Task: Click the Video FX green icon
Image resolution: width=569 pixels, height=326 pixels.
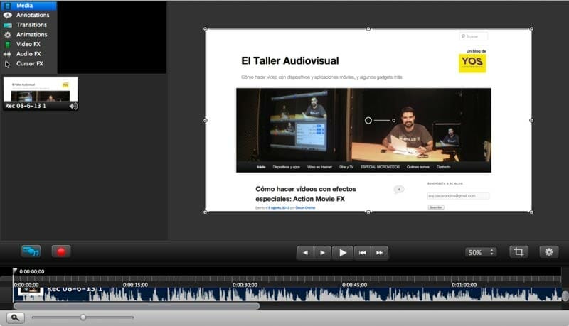Action: tap(7, 45)
